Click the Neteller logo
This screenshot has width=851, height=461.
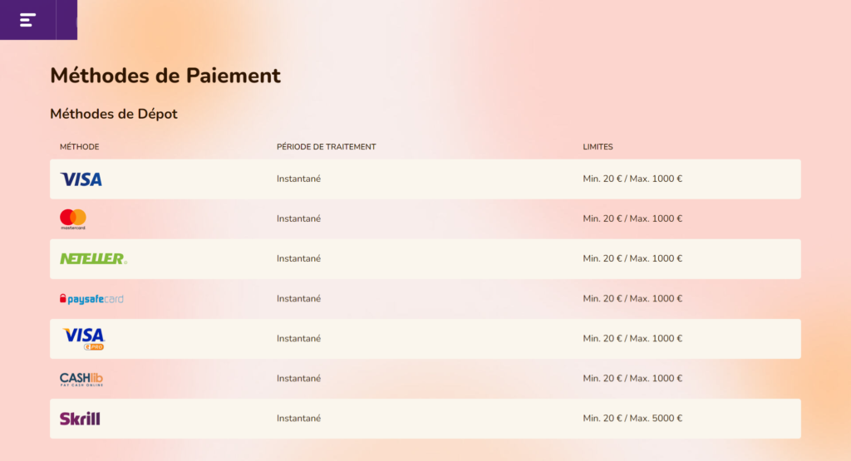coord(93,258)
